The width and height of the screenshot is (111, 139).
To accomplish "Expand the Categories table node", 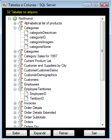I will [15, 51].
